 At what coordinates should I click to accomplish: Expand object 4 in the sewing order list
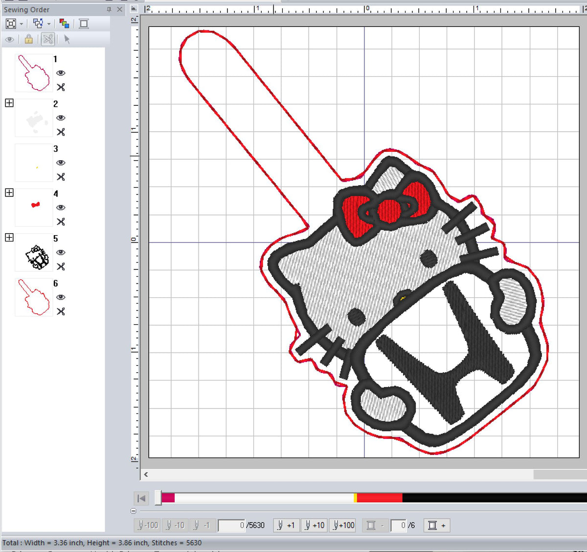(8, 192)
